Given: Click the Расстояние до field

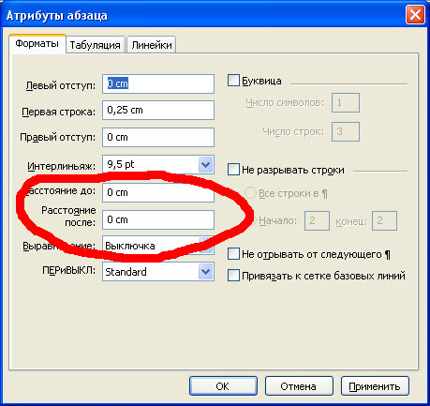Looking at the screenshot, I should pyautogui.click(x=158, y=192).
